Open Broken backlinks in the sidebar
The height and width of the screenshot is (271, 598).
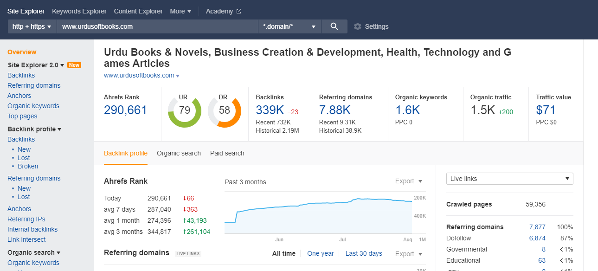(28, 166)
